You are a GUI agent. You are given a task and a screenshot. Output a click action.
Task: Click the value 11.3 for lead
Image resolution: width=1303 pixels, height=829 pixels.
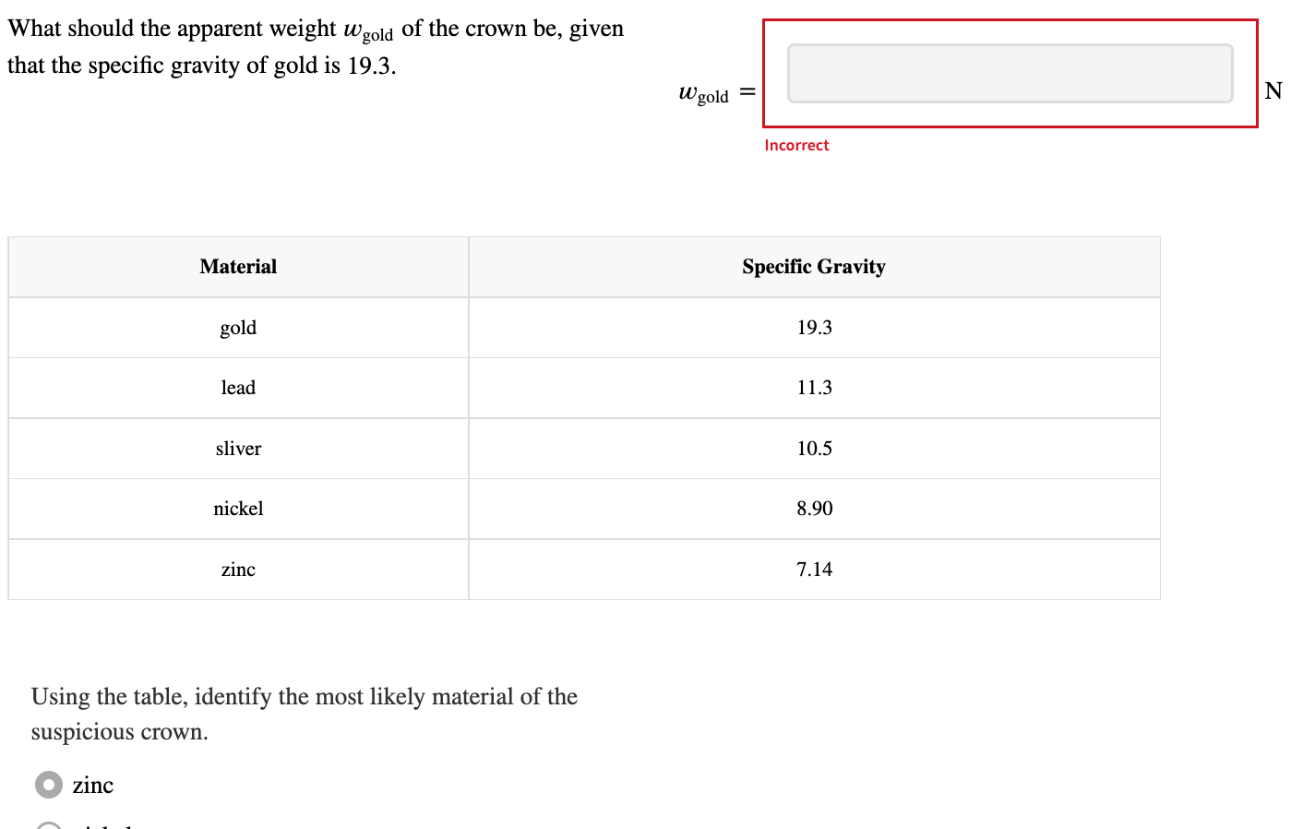(x=813, y=388)
